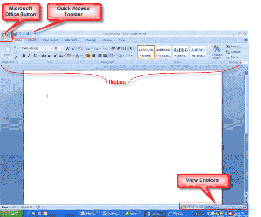Activate the Format Painter brush
The height and width of the screenshot is (217, 261).
[15, 57]
